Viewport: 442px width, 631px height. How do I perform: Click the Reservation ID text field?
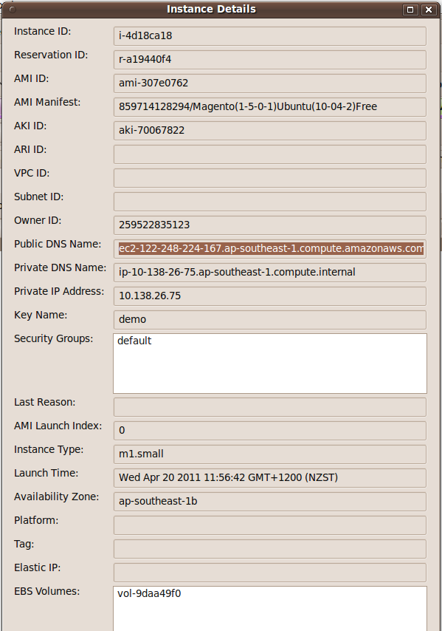point(269,60)
